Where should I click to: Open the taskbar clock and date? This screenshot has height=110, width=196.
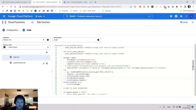click(x=187, y=107)
